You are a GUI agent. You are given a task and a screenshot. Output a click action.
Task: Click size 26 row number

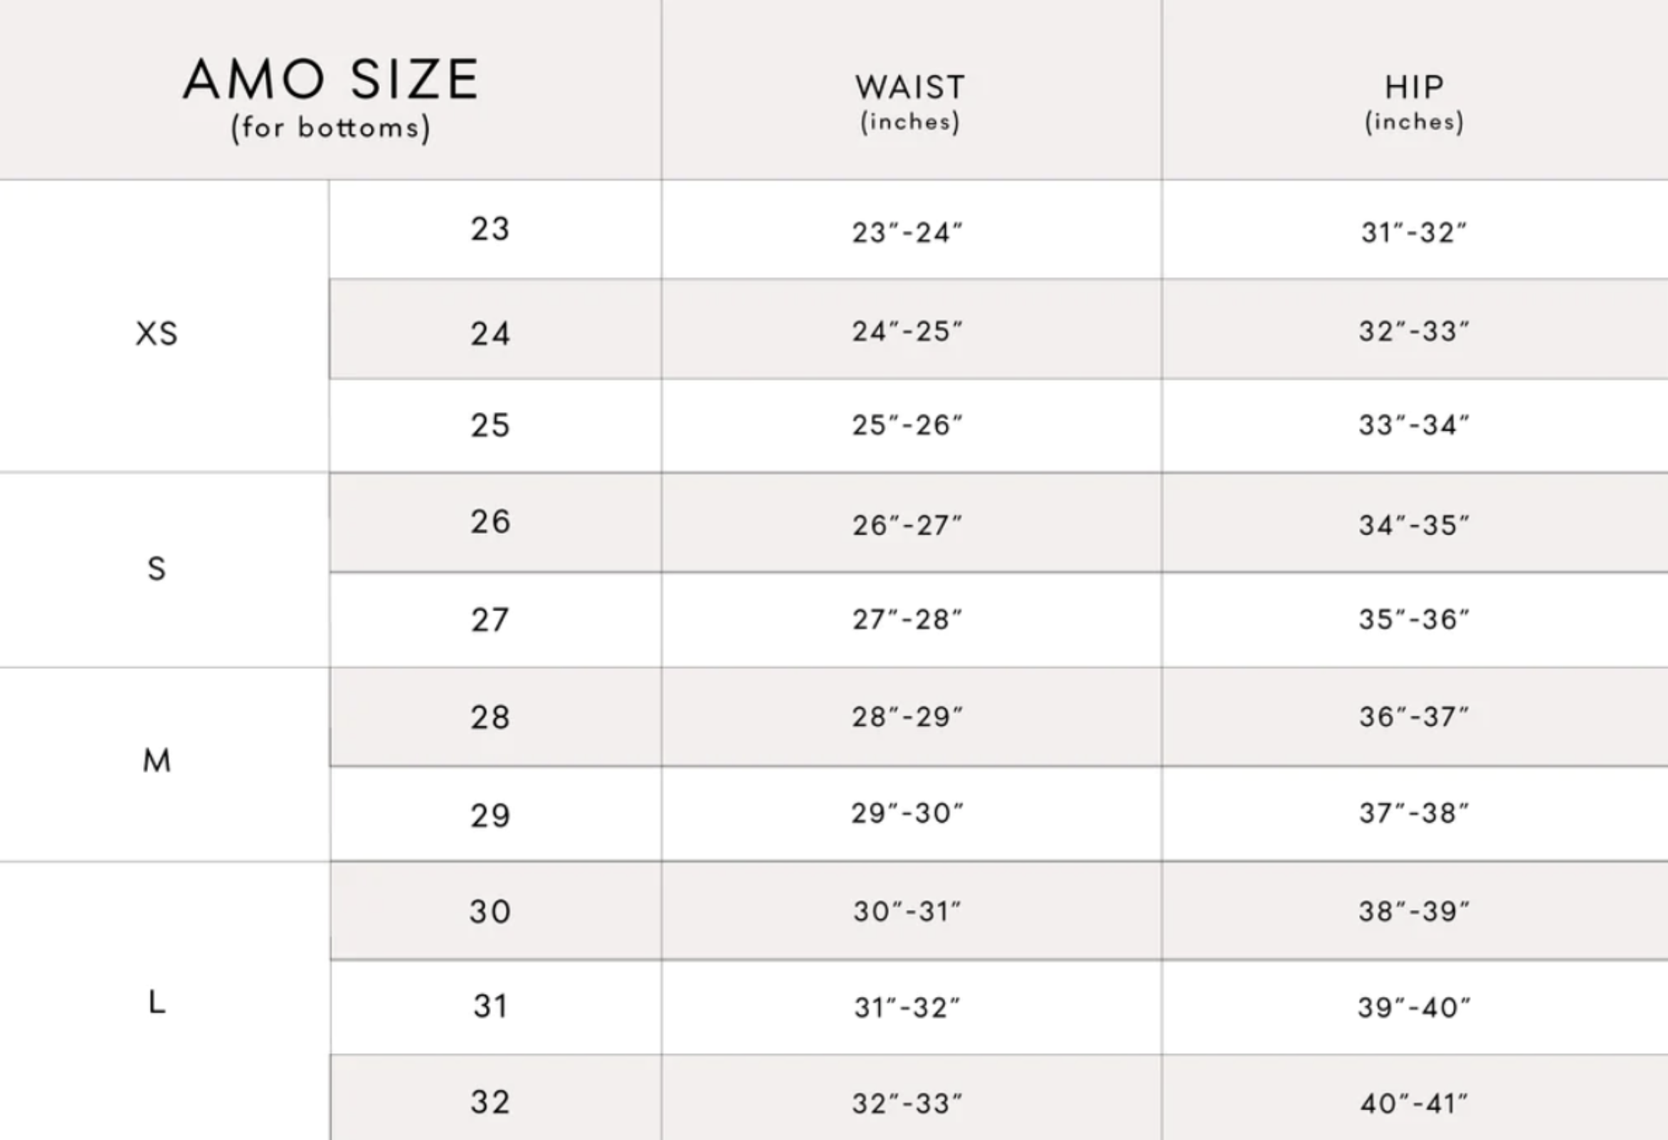click(490, 522)
